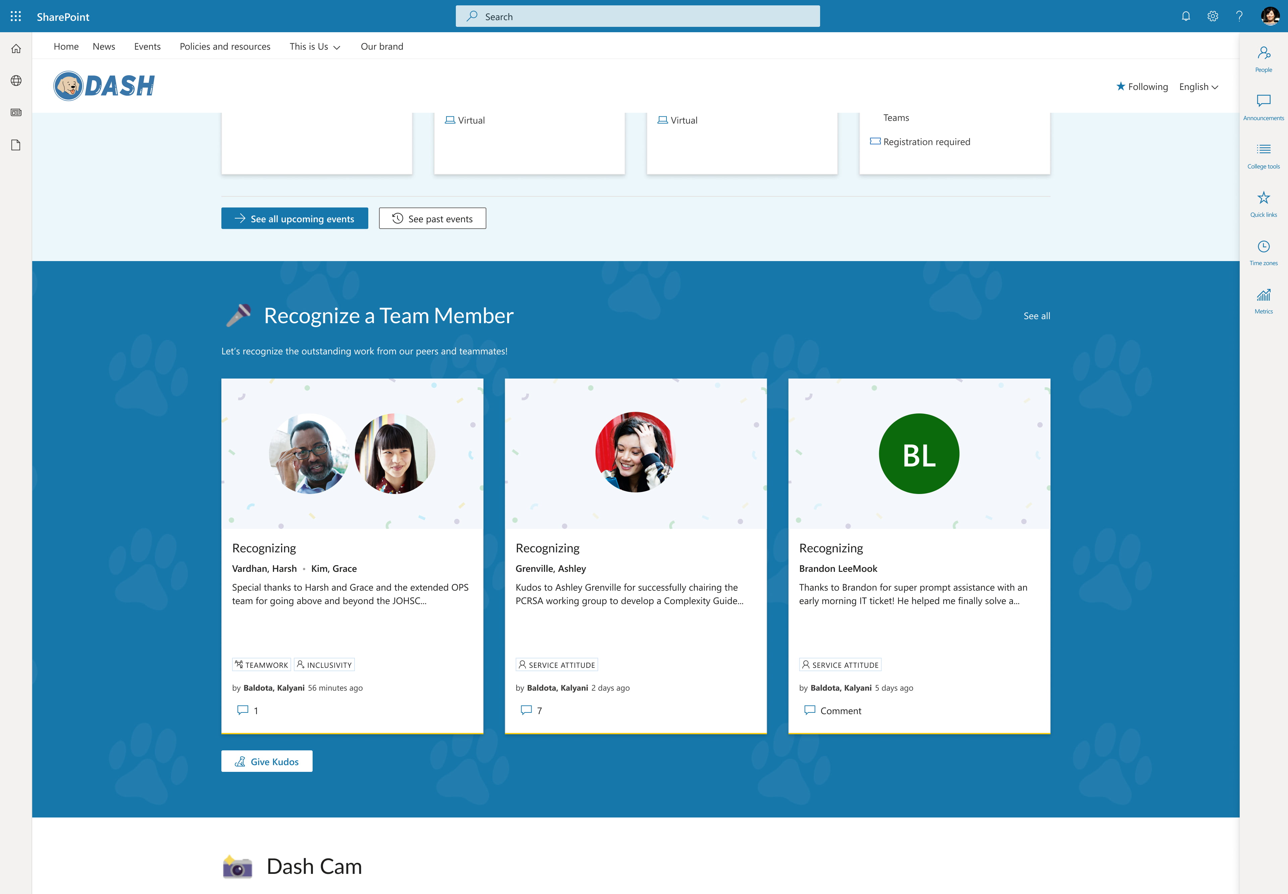Screen dimensions: 1288x894
Task: Click the Give Kudos button
Action: [x=267, y=761]
